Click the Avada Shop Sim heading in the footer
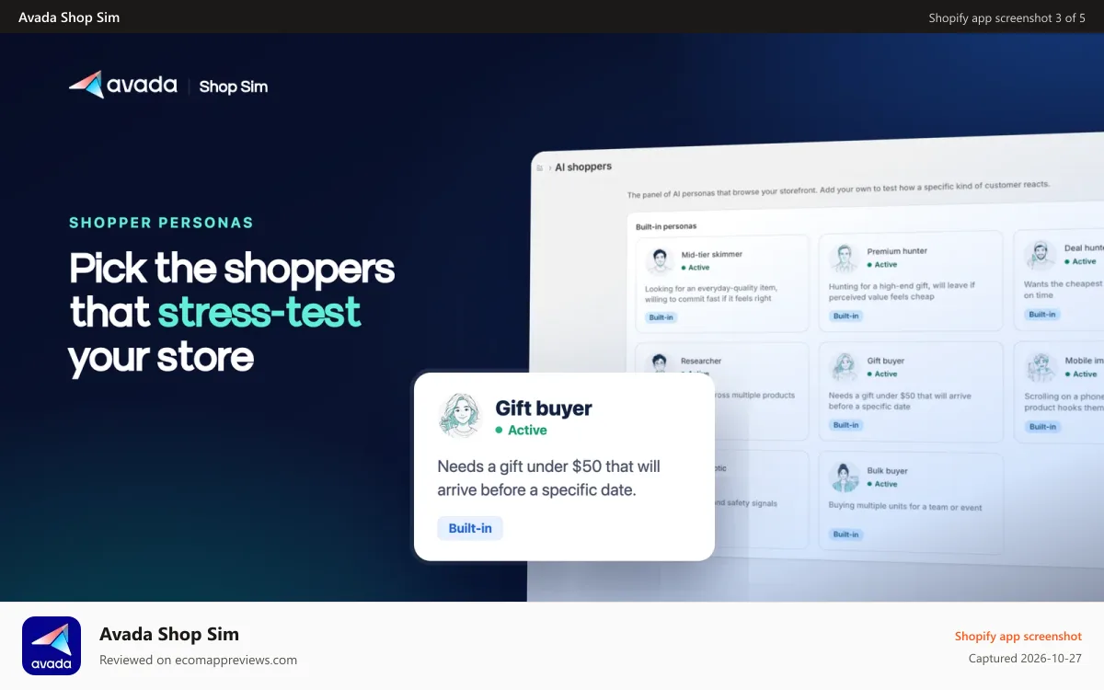 (x=169, y=634)
